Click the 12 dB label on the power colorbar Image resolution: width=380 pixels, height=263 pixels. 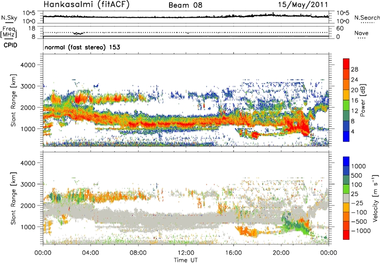click(x=354, y=111)
